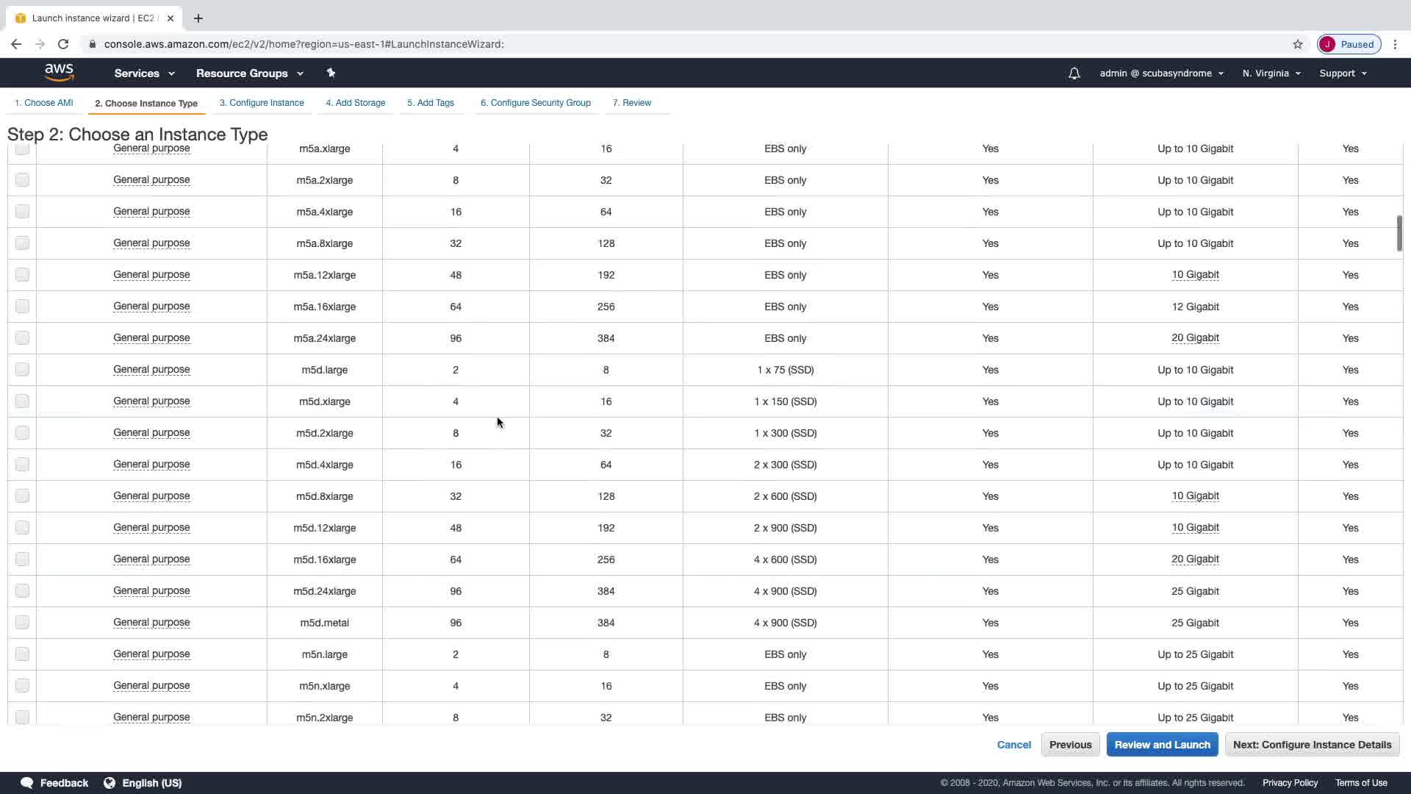Select the m5d.large instance checkbox

pos(22,369)
